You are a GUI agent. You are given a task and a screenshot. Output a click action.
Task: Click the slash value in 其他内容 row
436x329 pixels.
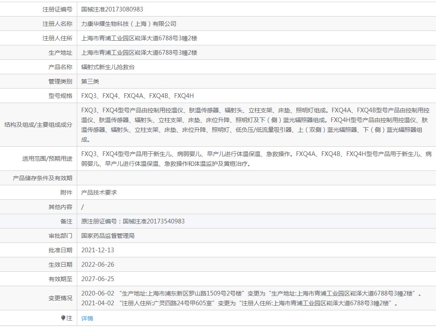coord(82,207)
